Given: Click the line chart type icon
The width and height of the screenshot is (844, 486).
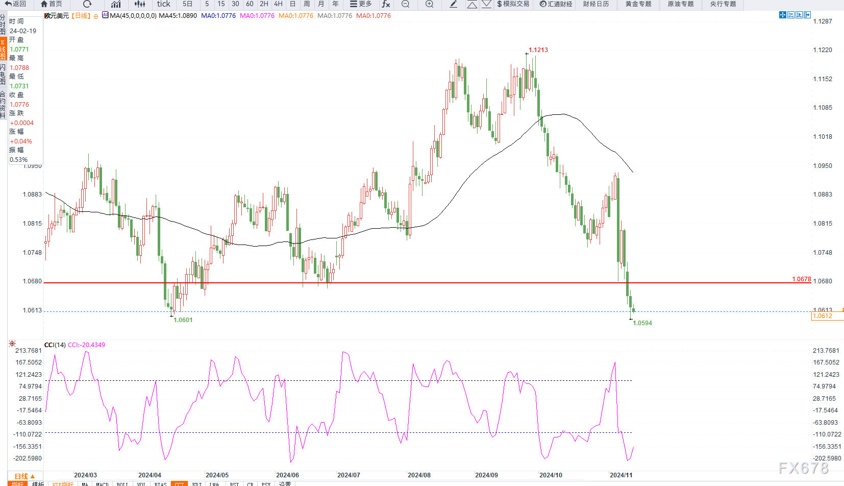Looking at the screenshot, I should (116, 4).
